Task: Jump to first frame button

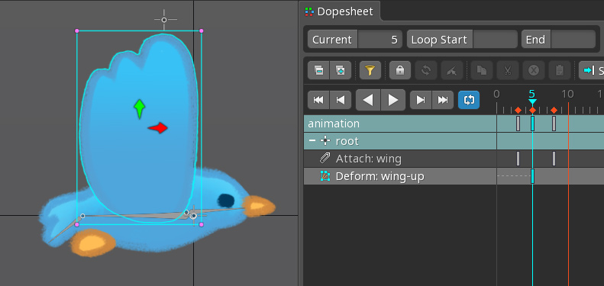Action: tap(318, 100)
